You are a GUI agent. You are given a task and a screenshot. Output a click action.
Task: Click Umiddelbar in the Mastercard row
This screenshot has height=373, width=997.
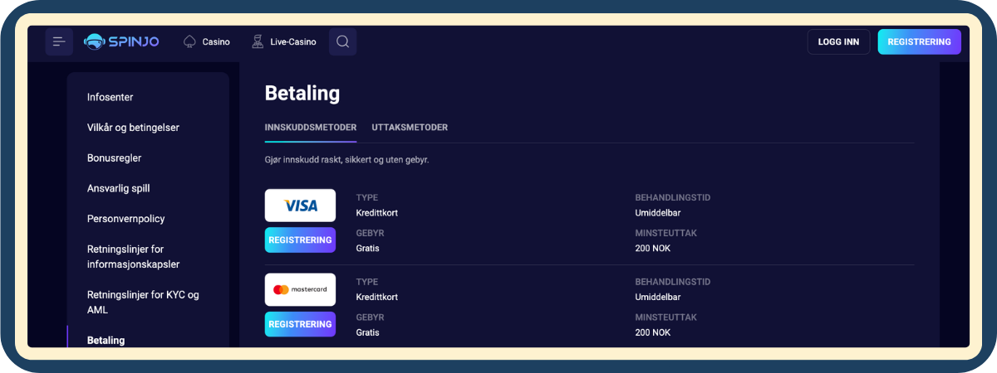coord(658,297)
